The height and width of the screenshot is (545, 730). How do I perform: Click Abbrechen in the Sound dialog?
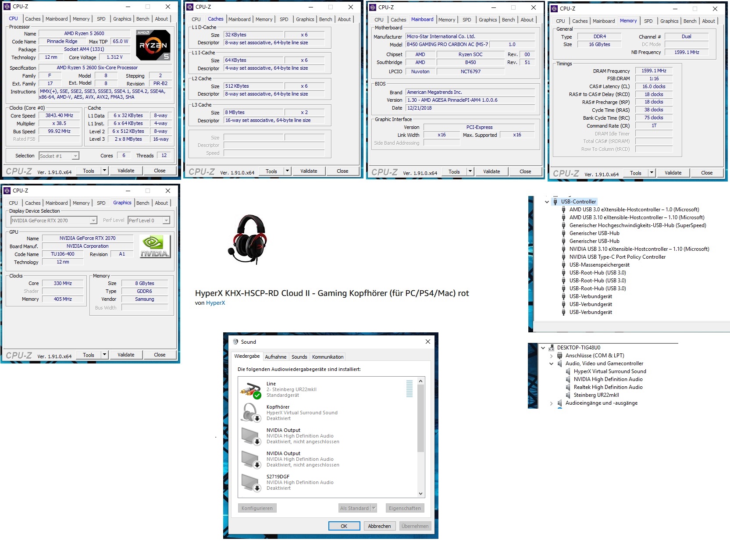[379, 526]
